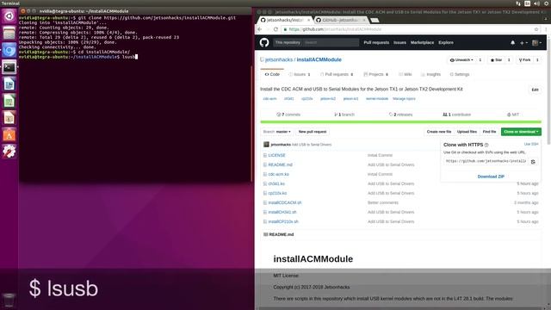Click the GitHub Octocat logo
551x310 pixels.
(264, 42)
